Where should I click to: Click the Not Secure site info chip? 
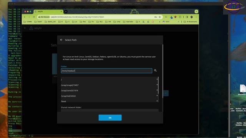(x=44, y=17)
